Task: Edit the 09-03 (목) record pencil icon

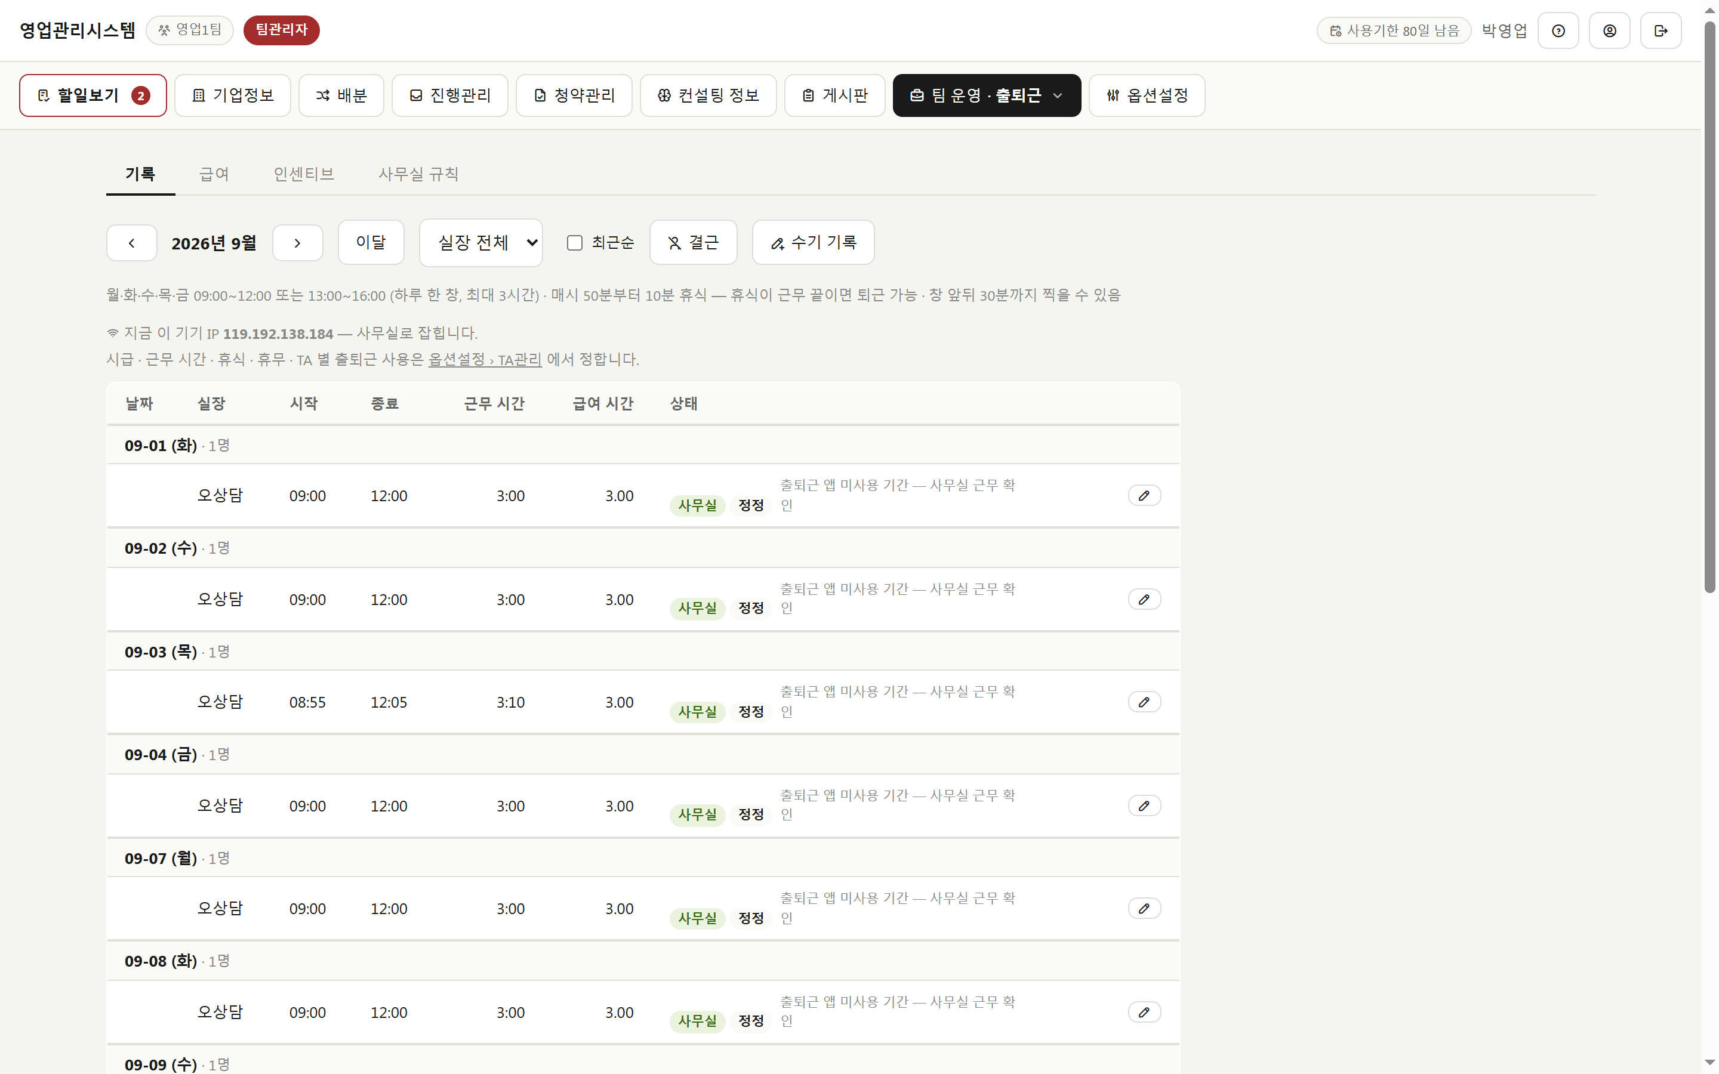Action: coord(1144,702)
